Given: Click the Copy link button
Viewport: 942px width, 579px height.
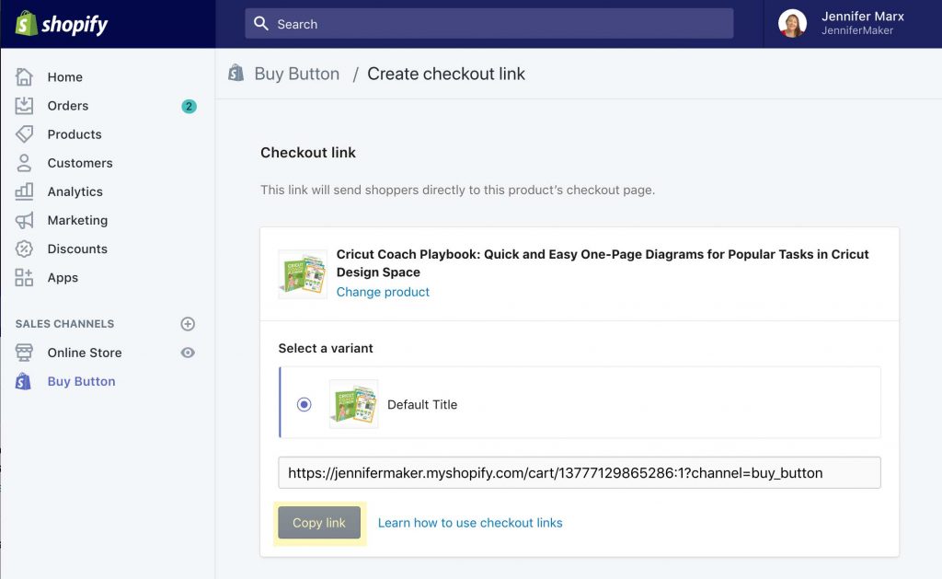Looking at the screenshot, I should click(x=319, y=523).
